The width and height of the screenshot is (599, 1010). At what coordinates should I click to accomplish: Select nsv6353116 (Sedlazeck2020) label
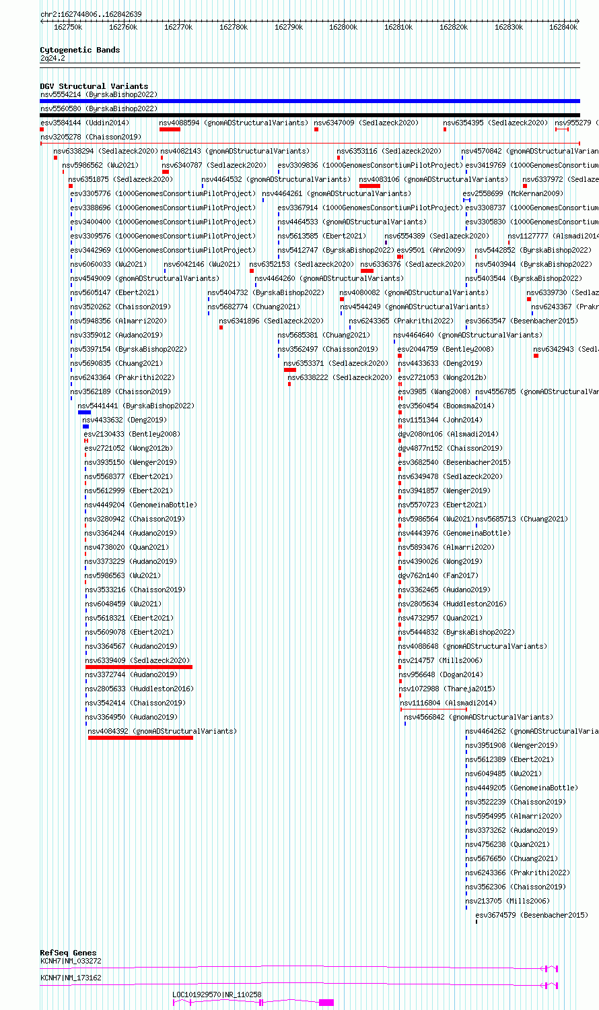[389, 151]
